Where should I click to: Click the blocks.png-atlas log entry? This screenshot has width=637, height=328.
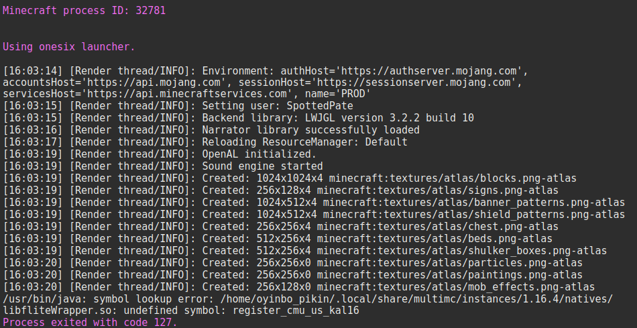point(447,178)
